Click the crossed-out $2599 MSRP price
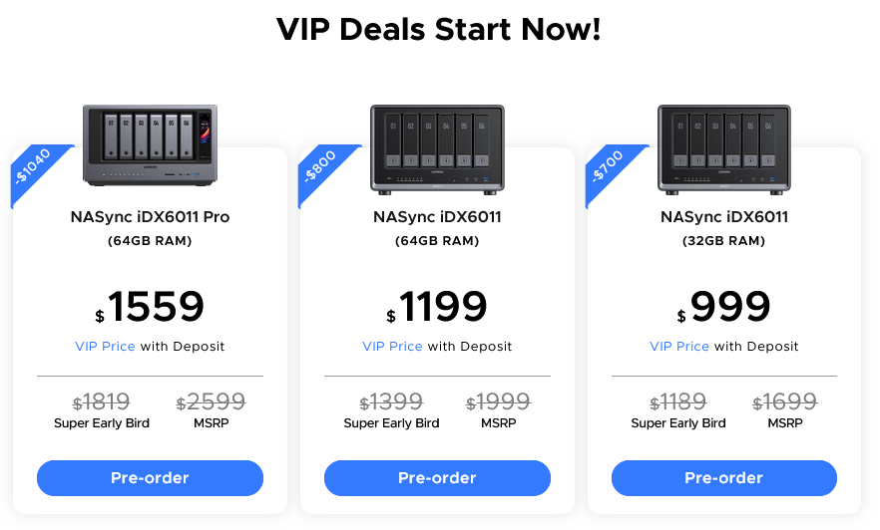 pos(212,401)
